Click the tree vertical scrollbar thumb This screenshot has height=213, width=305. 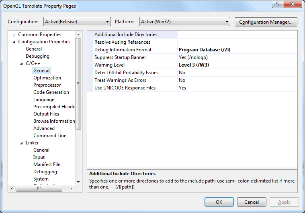point(78,84)
